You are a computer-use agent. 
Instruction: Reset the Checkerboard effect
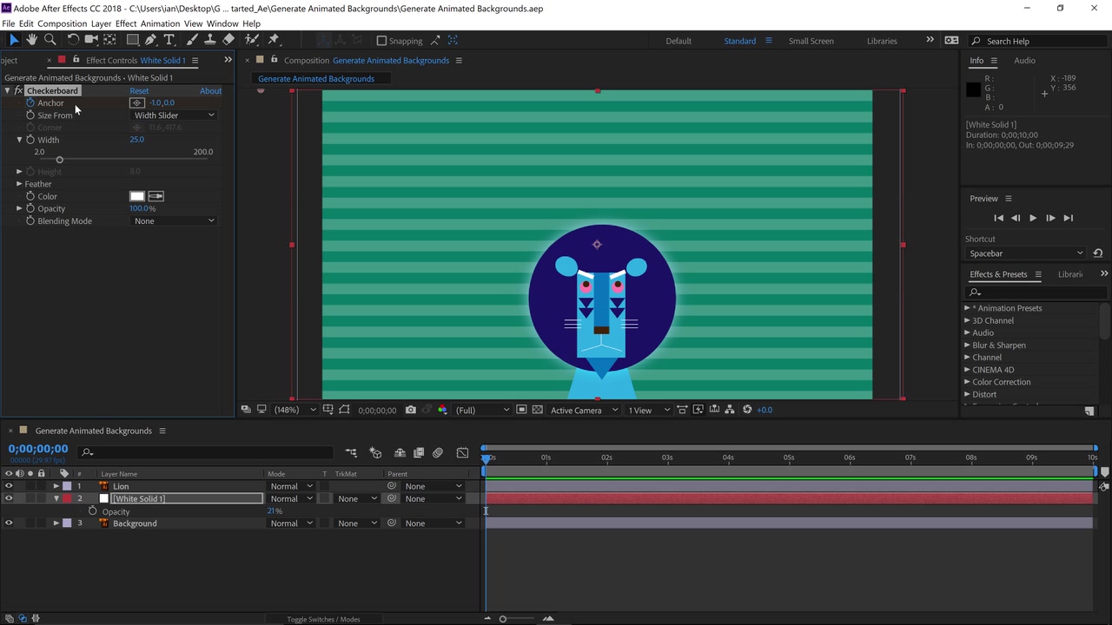[x=139, y=91]
